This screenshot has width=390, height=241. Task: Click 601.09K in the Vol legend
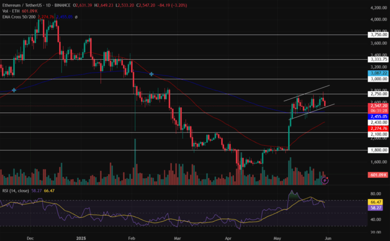tap(30, 11)
